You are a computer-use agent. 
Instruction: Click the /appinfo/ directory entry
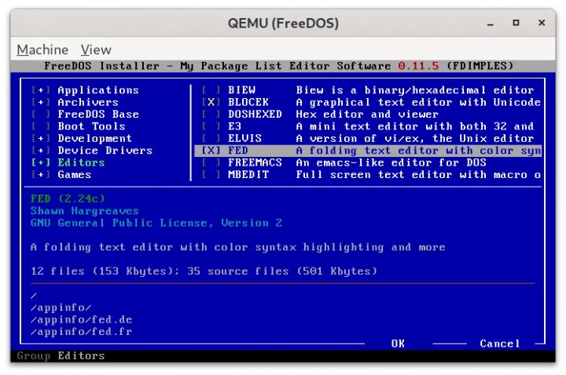[61, 308]
